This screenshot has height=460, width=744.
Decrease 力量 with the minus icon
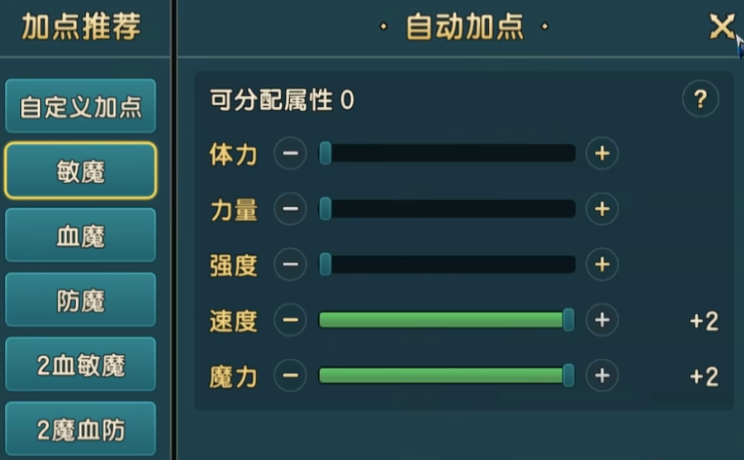pos(290,209)
